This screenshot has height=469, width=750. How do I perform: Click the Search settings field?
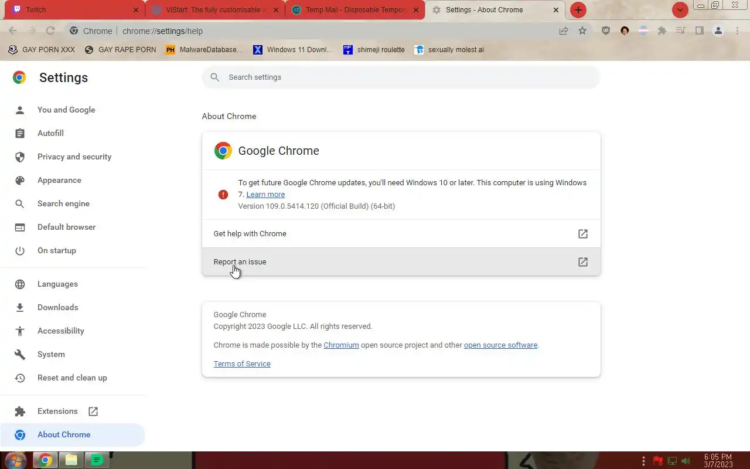pos(401,77)
